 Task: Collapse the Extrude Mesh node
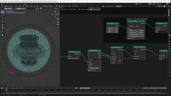pos(89,51)
